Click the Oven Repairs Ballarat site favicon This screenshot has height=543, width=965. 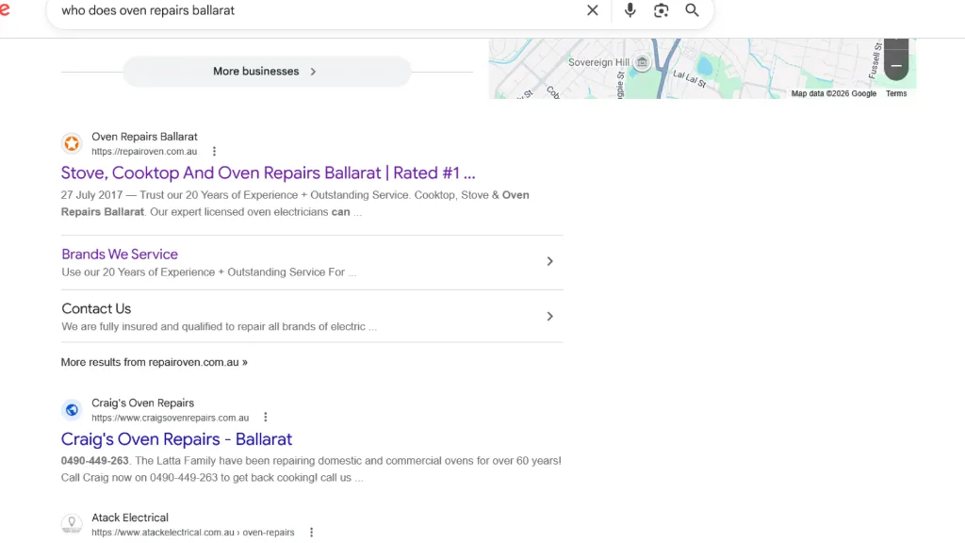point(72,143)
